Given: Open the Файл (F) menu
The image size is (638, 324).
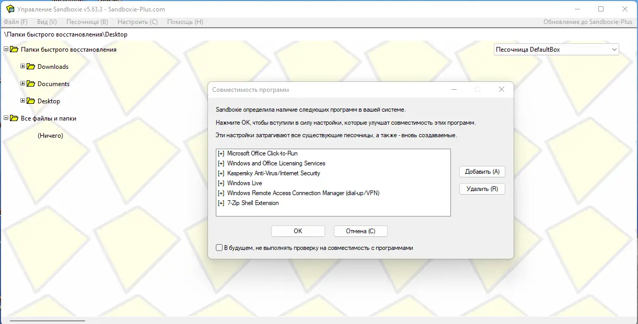Looking at the screenshot, I should click(x=16, y=22).
